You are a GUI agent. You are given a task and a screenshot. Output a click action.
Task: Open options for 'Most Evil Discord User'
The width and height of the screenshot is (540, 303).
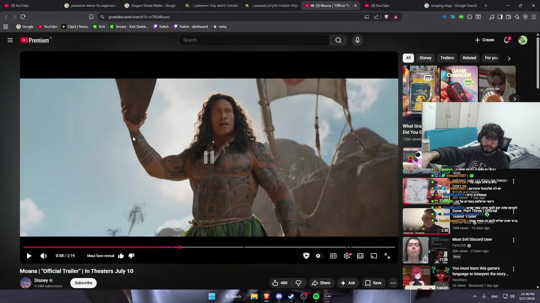[x=513, y=240]
